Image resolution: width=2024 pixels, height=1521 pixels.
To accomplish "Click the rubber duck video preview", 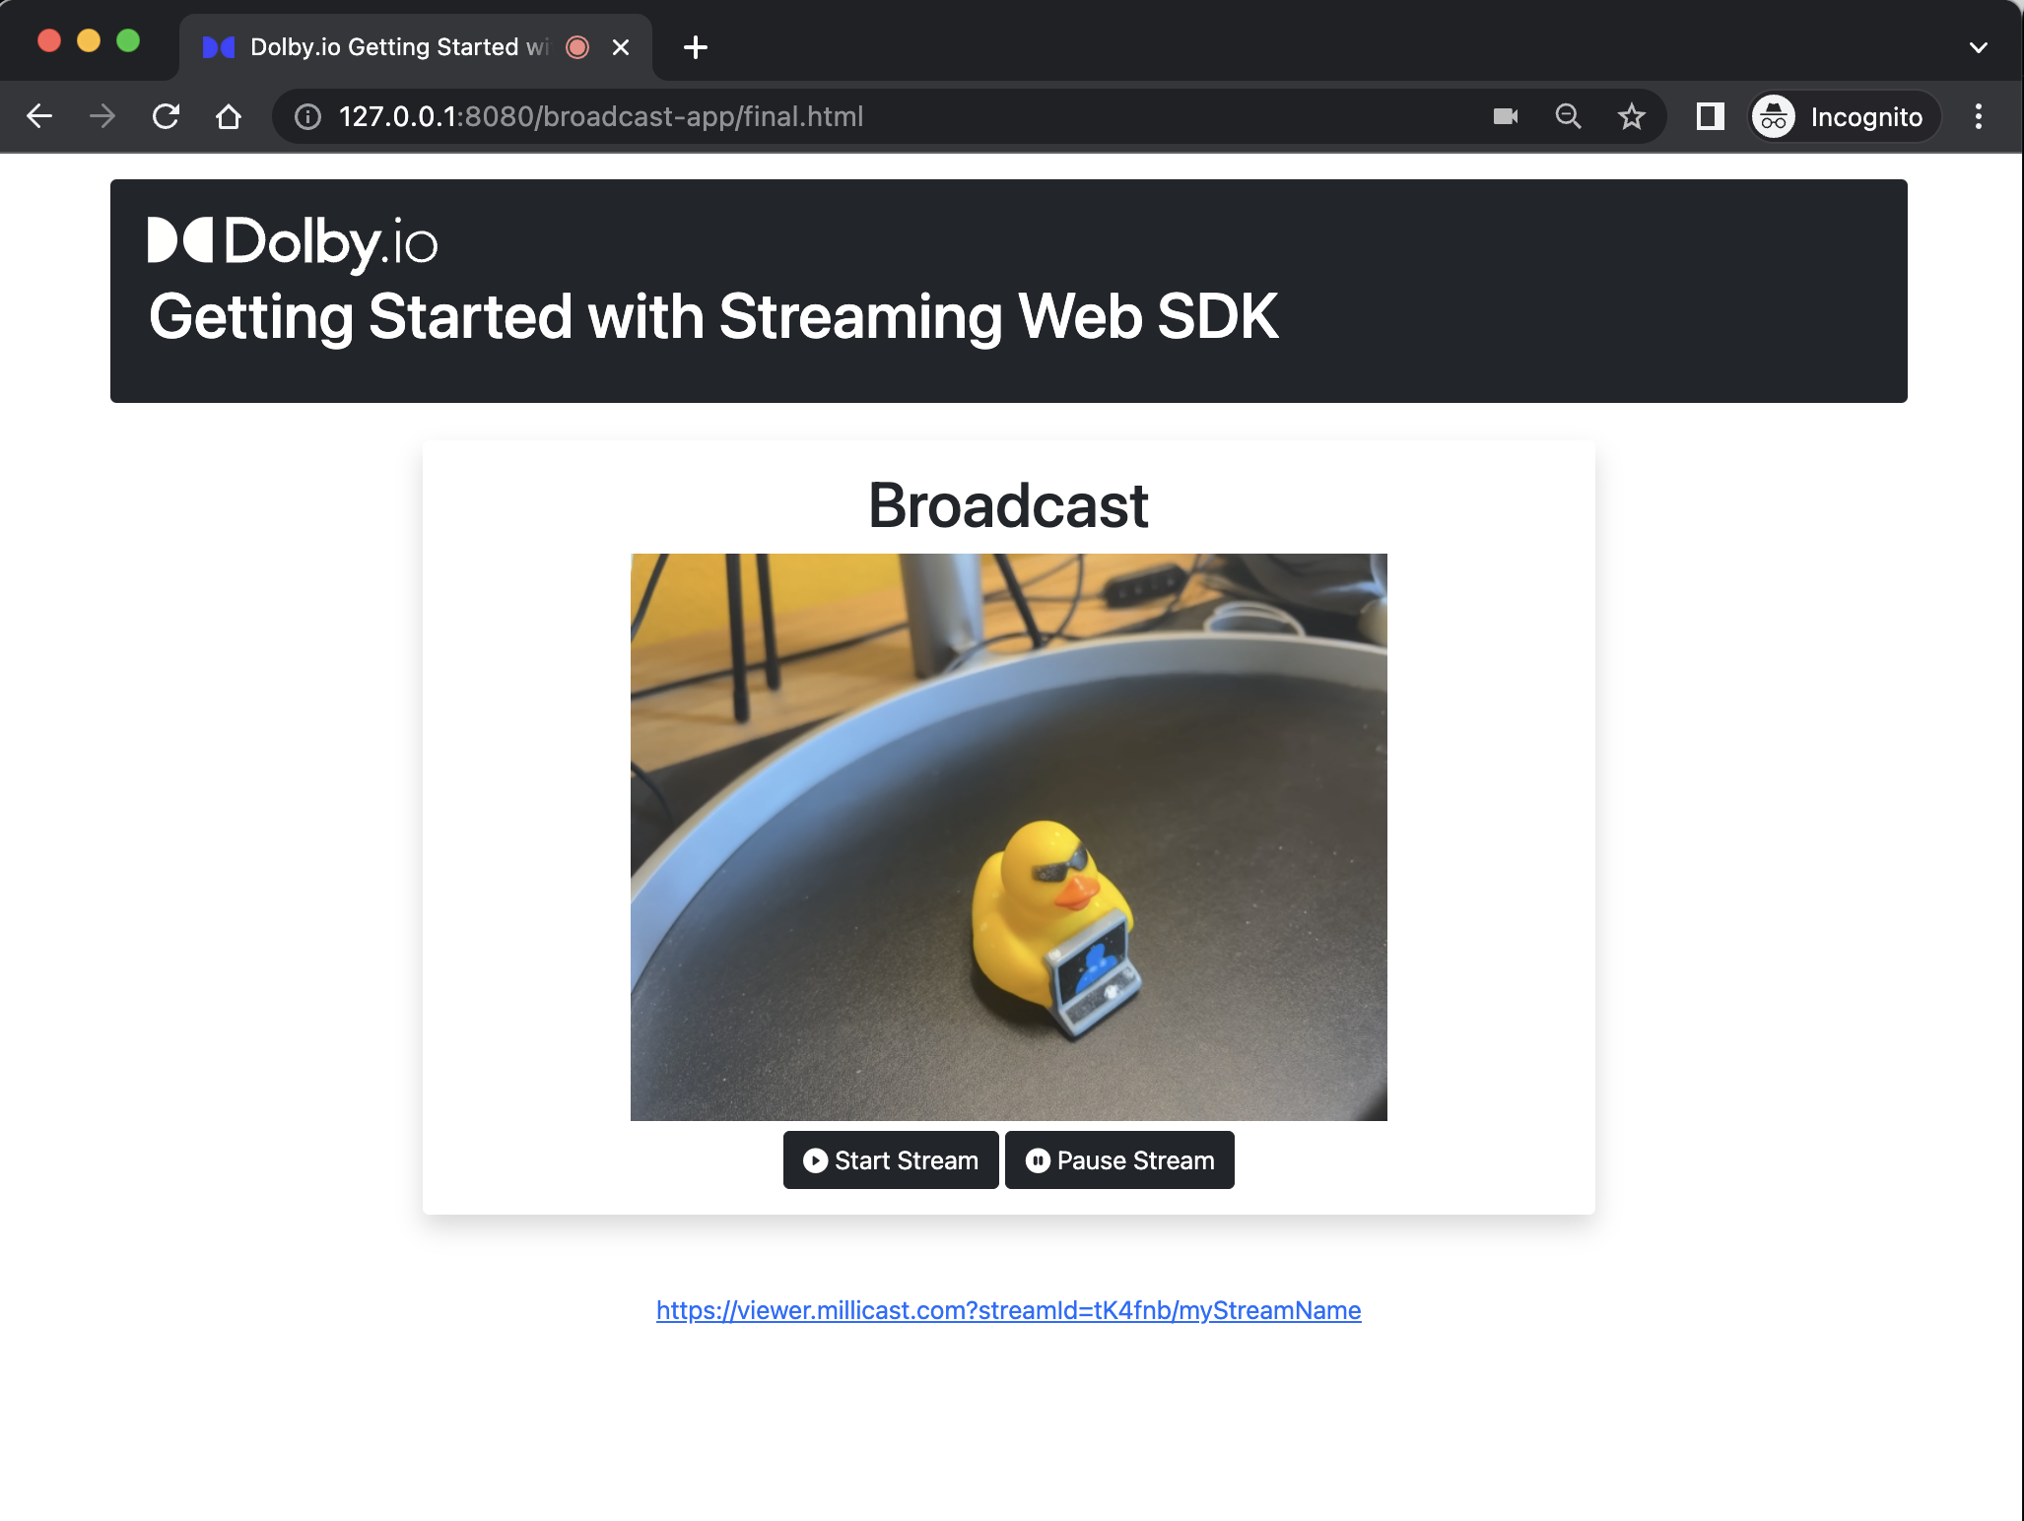I will click(x=1008, y=836).
